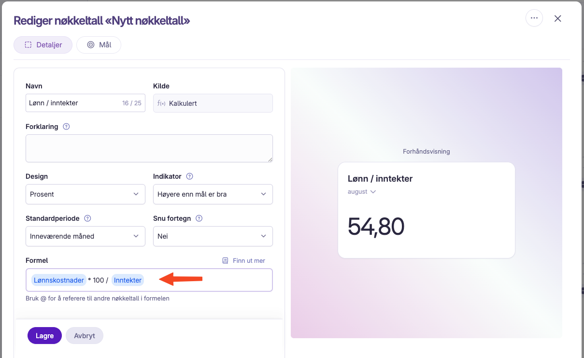Open the Snu fortegn dropdown showing Nei
This screenshot has width=584, height=358.
point(213,236)
